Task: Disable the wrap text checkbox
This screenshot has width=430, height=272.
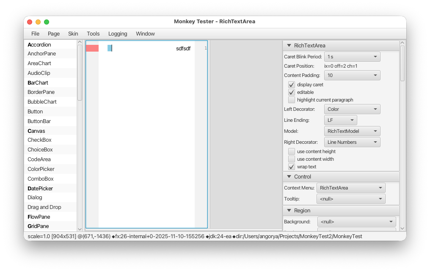Action: pos(292,167)
